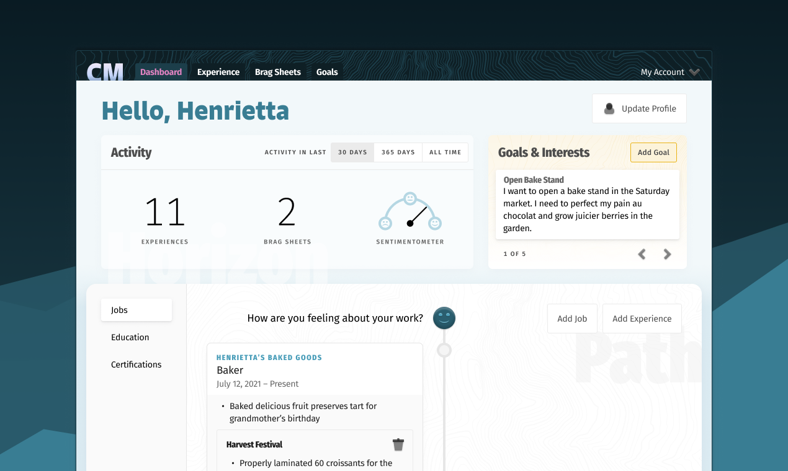Select Jobs in the sidebar
The width and height of the screenshot is (788, 471).
pos(137,310)
